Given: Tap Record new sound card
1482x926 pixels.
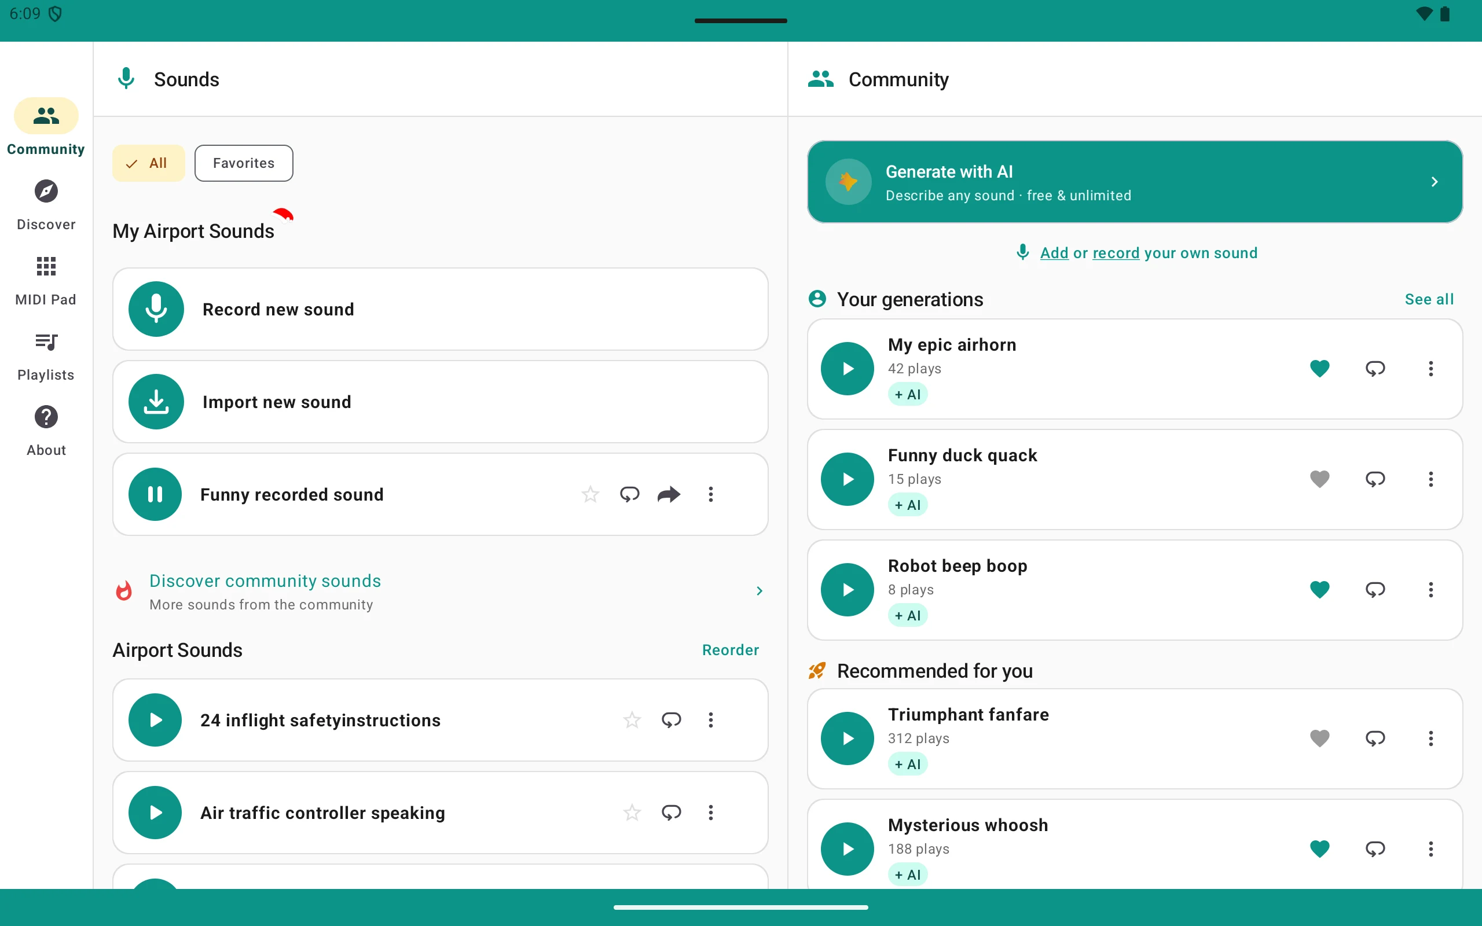Looking at the screenshot, I should click(441, 309).
